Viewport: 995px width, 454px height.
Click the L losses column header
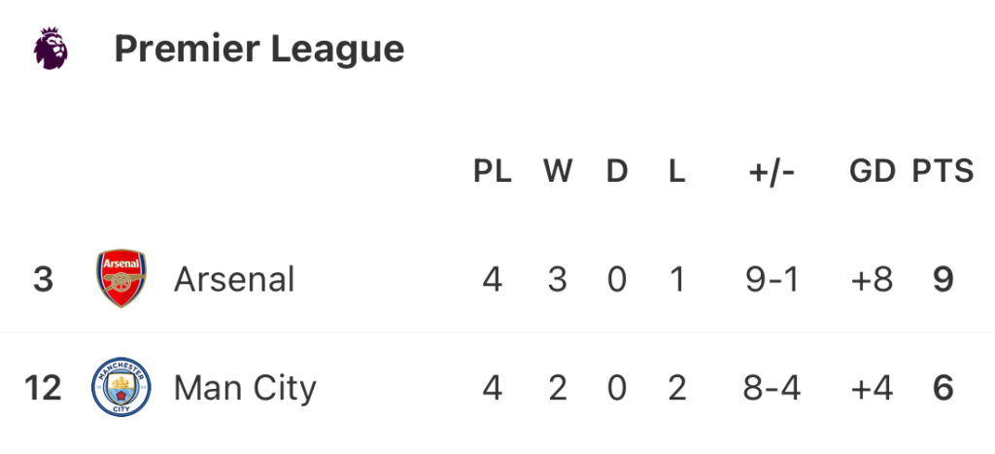[x=677, y=171]
